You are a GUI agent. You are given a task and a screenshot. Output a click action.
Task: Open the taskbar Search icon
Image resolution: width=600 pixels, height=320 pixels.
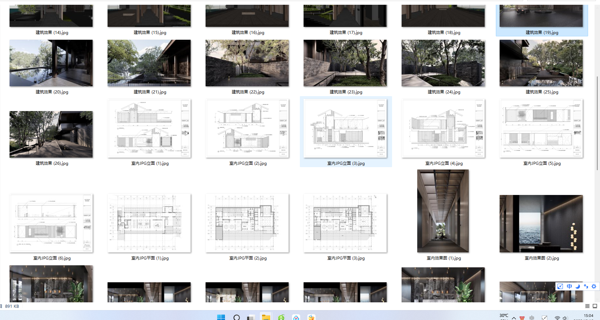tap(237, 317)
